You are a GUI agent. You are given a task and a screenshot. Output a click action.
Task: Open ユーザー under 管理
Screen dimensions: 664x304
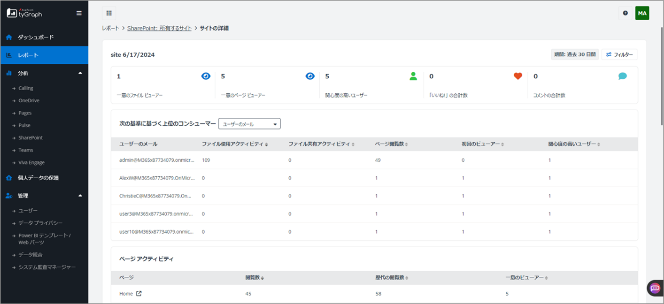click(28, 211)
